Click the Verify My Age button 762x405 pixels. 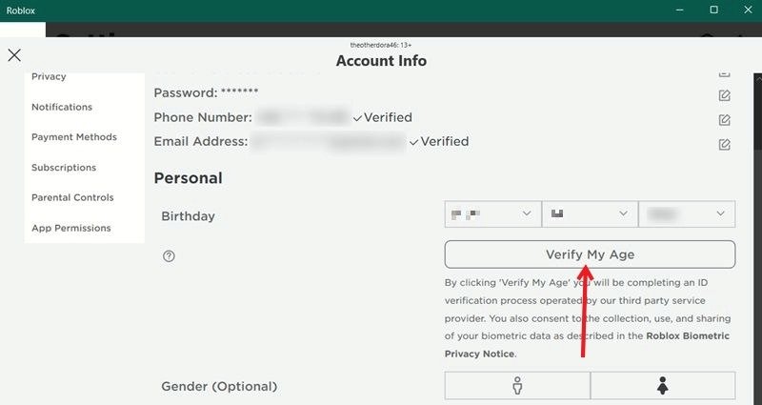590,254
